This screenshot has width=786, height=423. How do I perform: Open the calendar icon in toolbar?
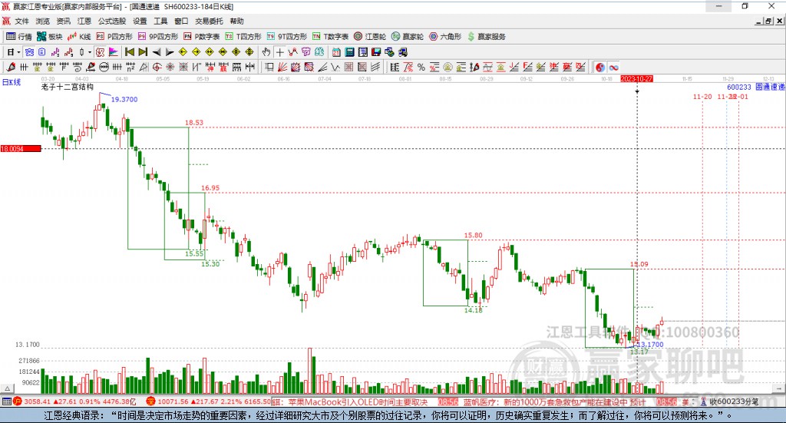pyautogui.click(x=336, y=52)
